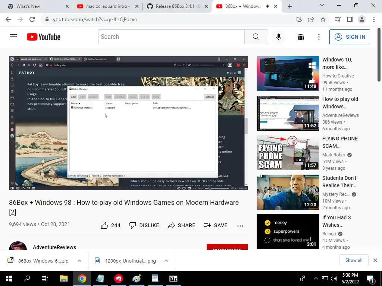Open a new browser tab

pyautogui.click(x=289, y=6)
